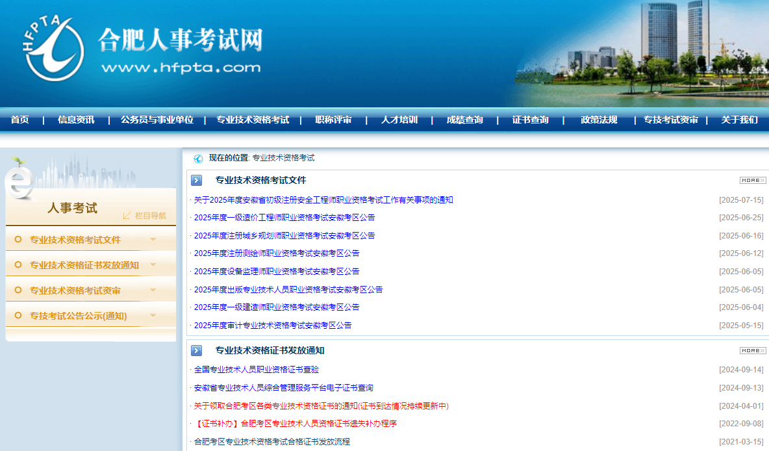Click the 栏目导航 pencil icon in sidebar
Viewport: 769px width, 451px height.
point(127,215)
